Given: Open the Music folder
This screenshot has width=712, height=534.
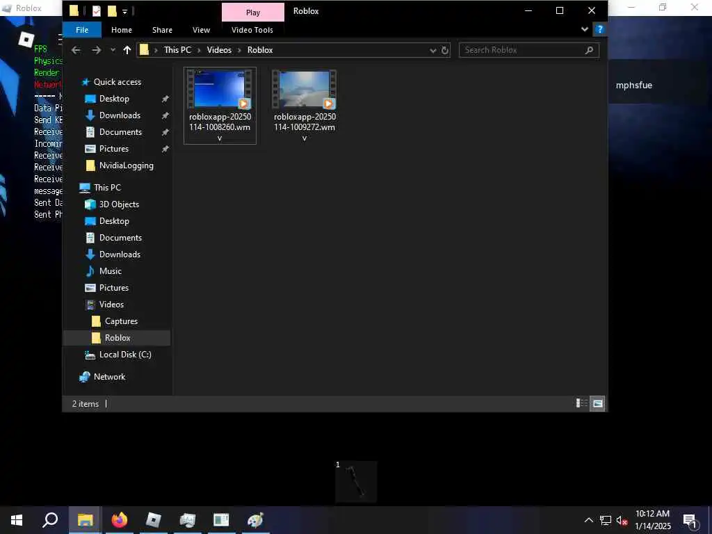Looking at the screenshot, I should 111,271.
